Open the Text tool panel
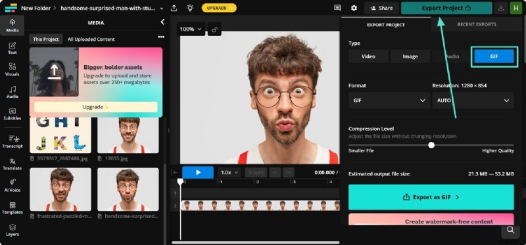Screen dimensions: 526x245 click(x=12, y=48)
